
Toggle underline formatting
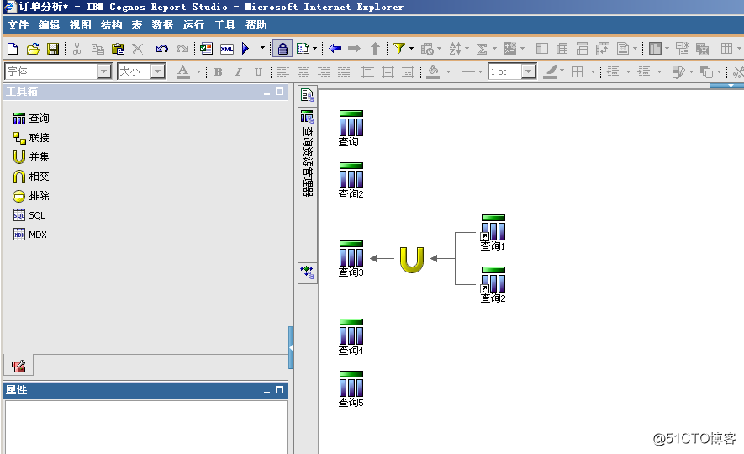(x=258, y=72)
